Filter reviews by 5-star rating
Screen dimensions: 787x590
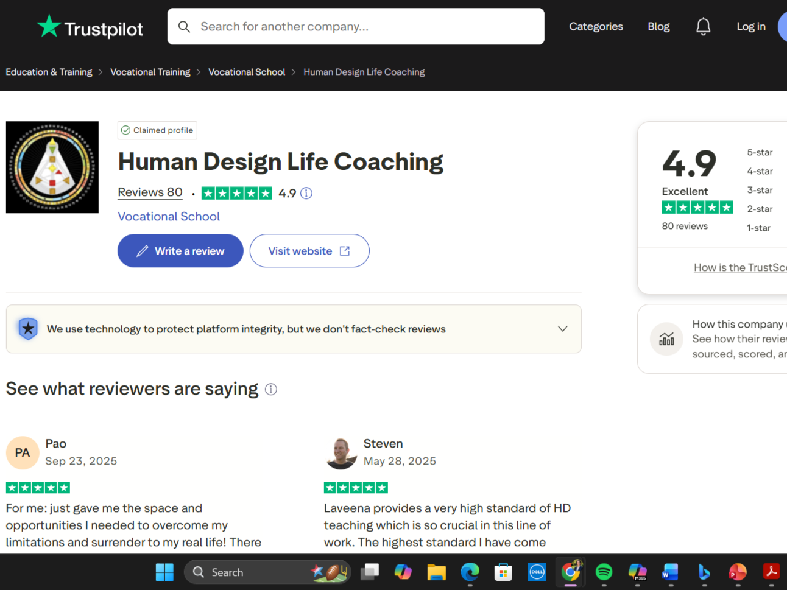(760, 152)
